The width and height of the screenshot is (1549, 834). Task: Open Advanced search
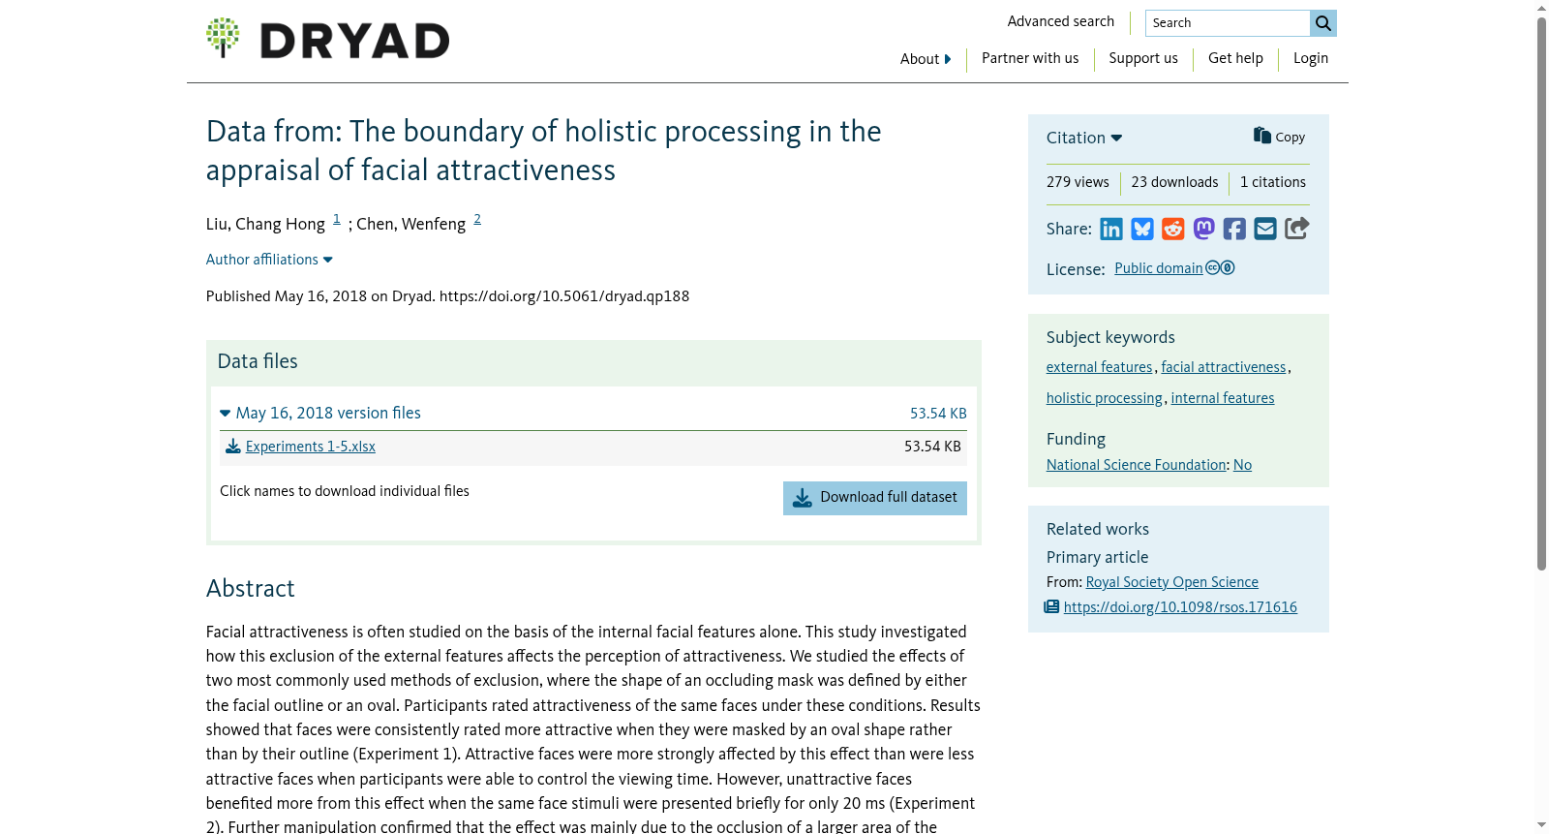[1061, 21]
